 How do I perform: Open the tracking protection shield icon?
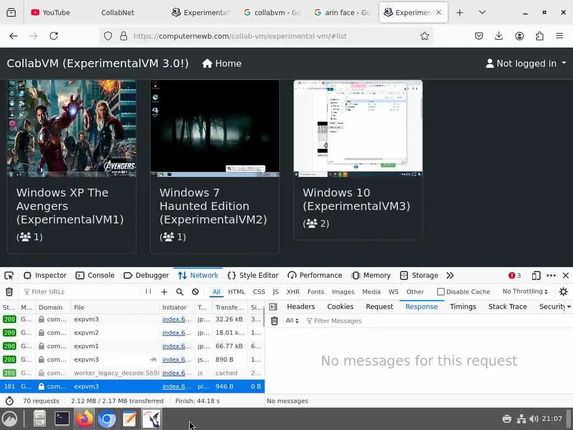108,36
